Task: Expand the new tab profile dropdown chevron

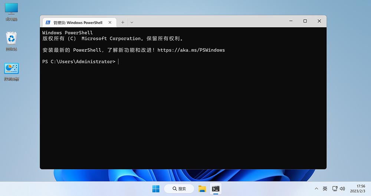Action: point(132,23)
